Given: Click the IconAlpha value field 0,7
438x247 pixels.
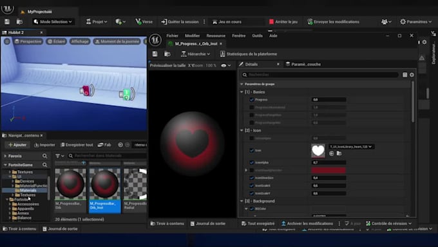Looking at the screenshot, I should click(x=328, y=163).
